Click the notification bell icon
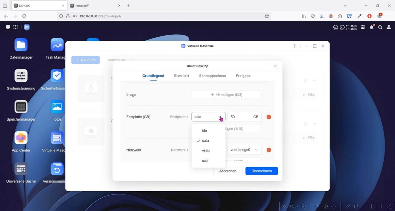 [372, 27]
